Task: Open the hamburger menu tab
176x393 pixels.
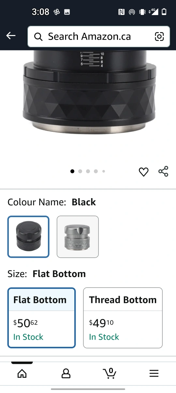Action: (154, 373)
